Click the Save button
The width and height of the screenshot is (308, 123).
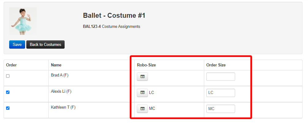click(17, 45)
